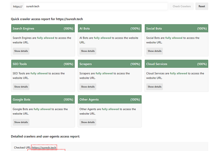Click the SEO Tools card header
The height and width of the screenshot is (151, 224).
[x=43, y=64]
